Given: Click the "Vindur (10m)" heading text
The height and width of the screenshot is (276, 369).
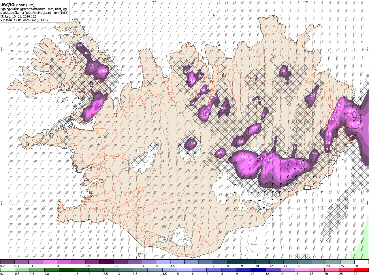Looking at the screenshot, I should [x=25, y=5].
